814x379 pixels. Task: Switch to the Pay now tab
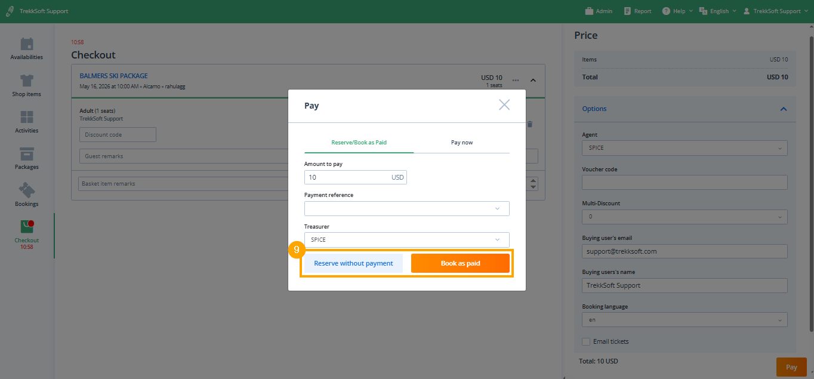[461, 143]
